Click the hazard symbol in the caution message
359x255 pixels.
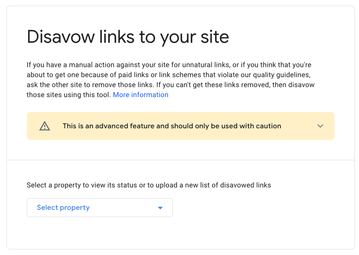[x=44, y=126]
